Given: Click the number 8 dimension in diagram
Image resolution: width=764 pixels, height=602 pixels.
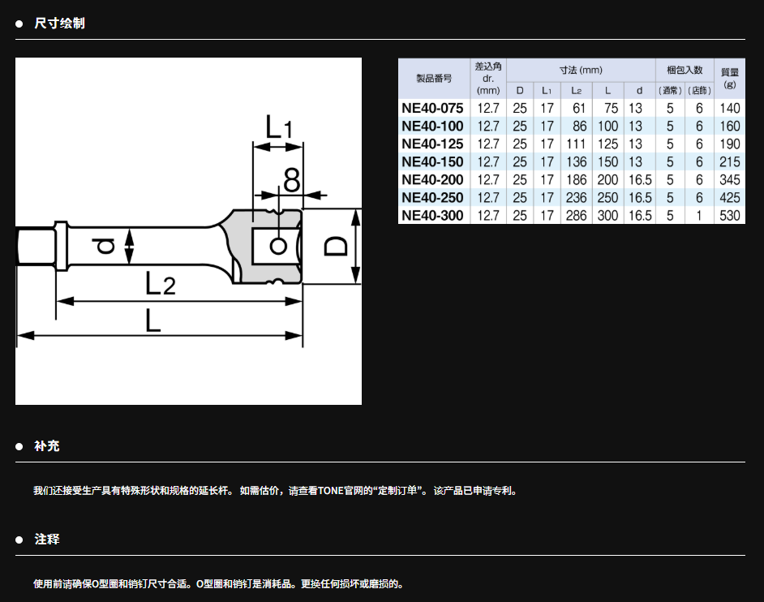Looking at the screenshot, I should [291, 180].
